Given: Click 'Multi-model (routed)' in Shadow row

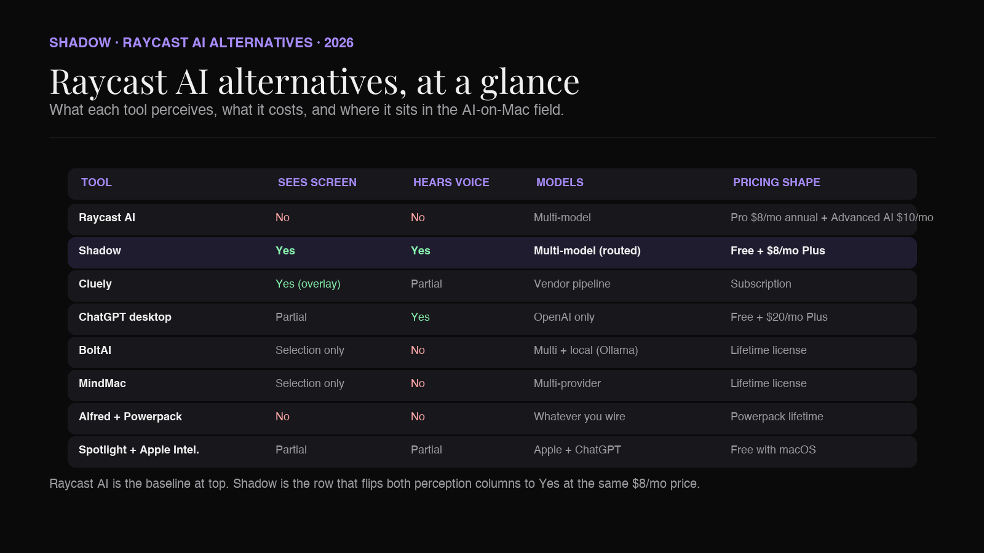Looking at the screenshot, I should click(587, 251).
